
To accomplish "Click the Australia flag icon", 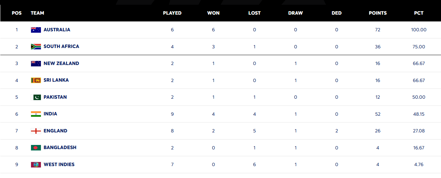I will (x=36, y=30).
